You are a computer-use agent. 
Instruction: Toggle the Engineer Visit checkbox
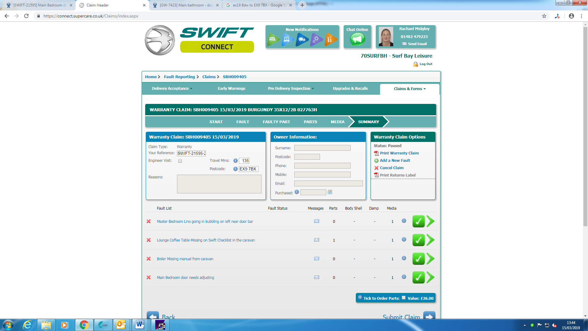[180, 161]
